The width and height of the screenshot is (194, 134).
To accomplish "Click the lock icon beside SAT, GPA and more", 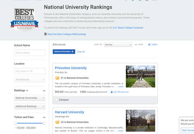I will [x=112, y=92].
